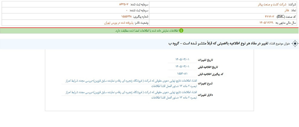This screenshot has width=299, height=127.
Task: Click the سرمایه ثبت شده label
Action: 139,4
